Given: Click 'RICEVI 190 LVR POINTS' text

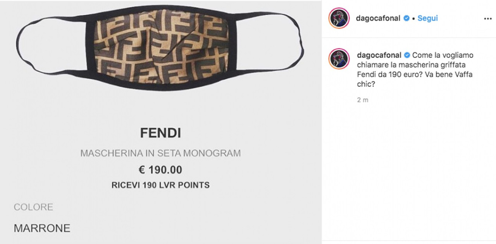Looking at the screenshot, I should [160, 185].
